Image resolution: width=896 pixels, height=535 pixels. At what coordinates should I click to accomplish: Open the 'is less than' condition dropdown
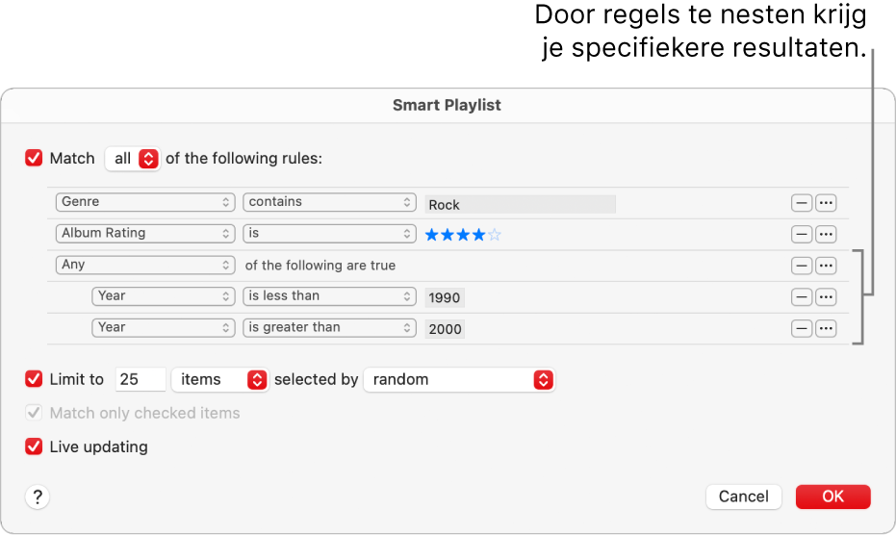click(329, 296)
